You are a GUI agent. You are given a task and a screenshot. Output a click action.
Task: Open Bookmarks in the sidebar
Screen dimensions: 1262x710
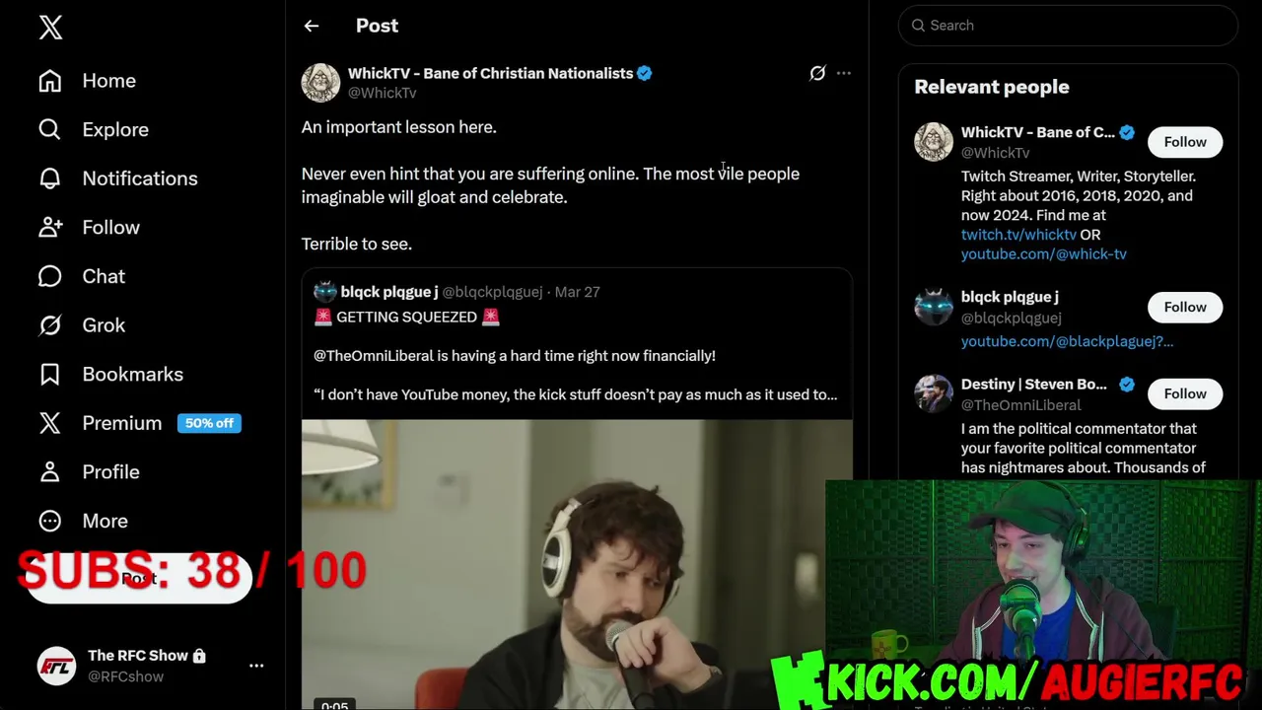click(110, 374)
